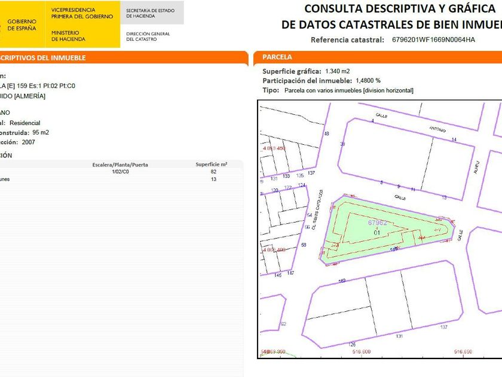Click map house number "162"
The height and width of the screenshot is (377, 502).
342,281
